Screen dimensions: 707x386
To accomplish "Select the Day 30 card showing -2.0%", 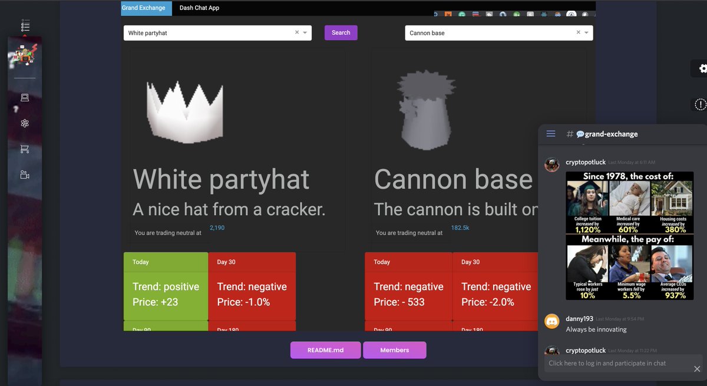I will tap(495, 286).
